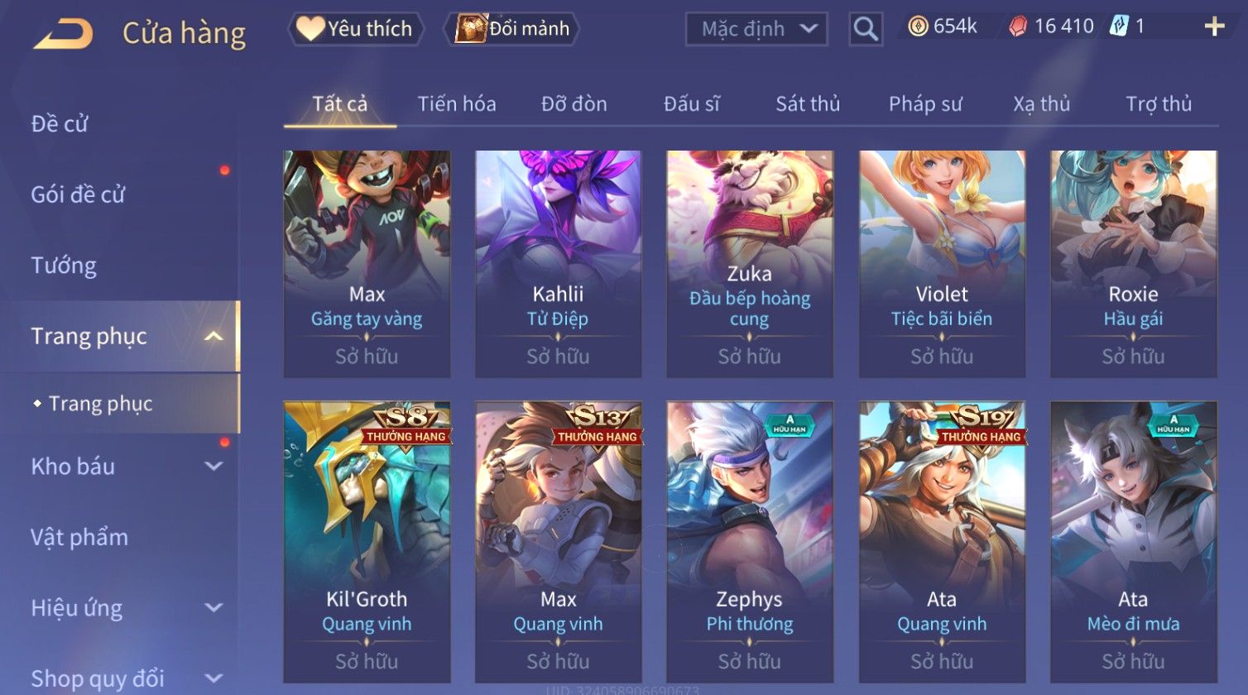Image resolution: width=1248 pixels, height=695 pixels.
Task: Select the Tiến hóa tab
Action: tap(457, 103)
